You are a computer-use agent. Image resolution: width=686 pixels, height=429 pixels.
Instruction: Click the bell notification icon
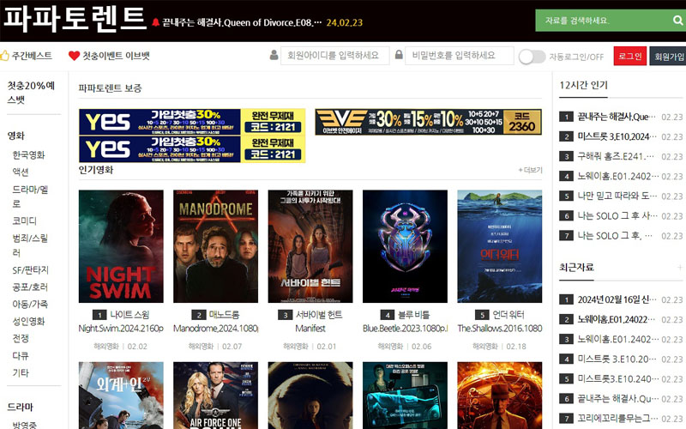coord(156,22)
